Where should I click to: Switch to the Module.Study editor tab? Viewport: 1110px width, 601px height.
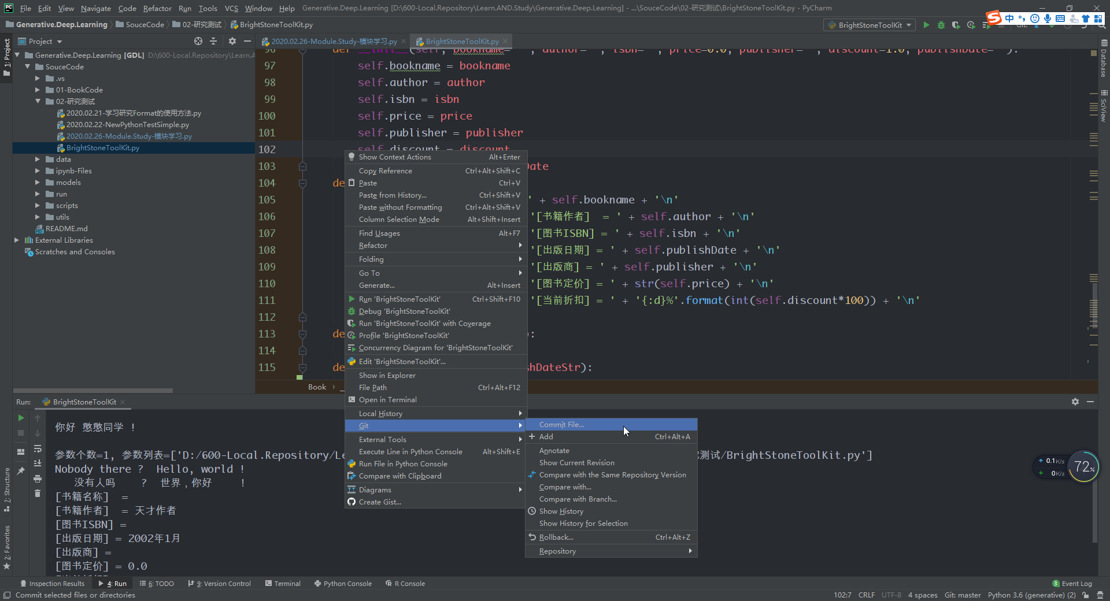334,41
